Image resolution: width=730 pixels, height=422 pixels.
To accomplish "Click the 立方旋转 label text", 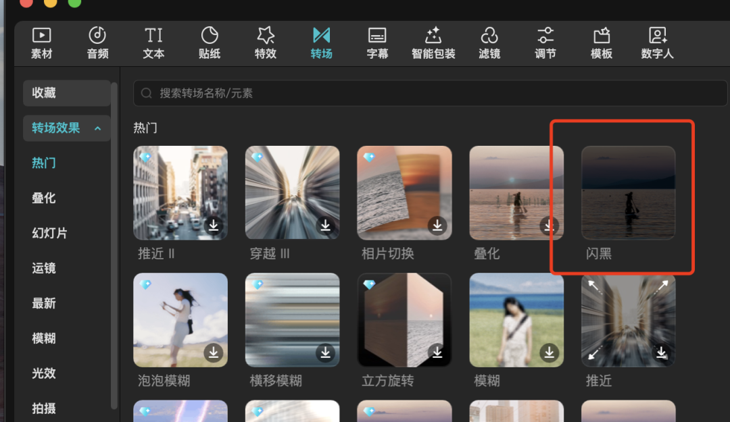I will click(x=388, y=381).
